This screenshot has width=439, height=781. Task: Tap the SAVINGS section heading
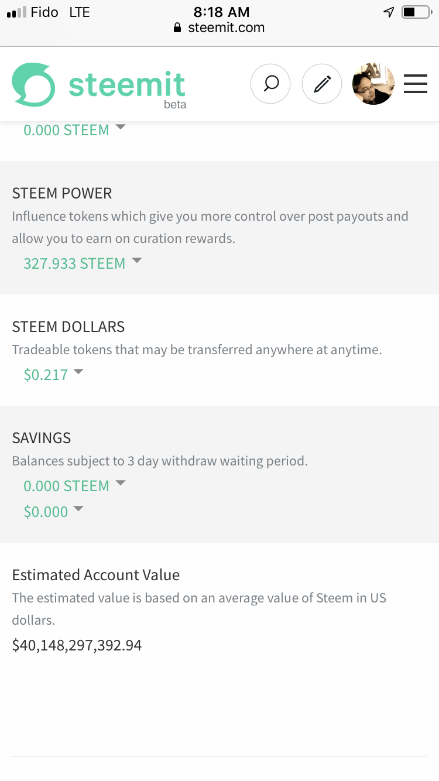(x=42, y=438)
